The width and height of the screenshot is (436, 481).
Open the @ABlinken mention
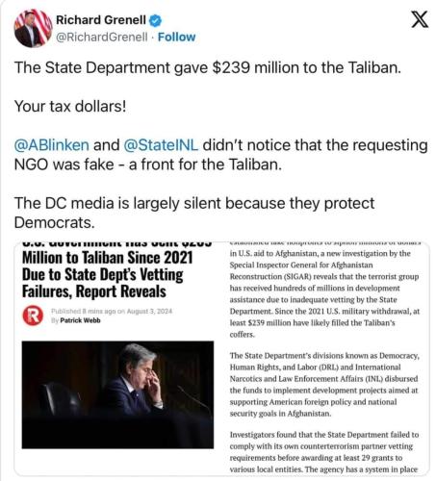coord(52,145)
